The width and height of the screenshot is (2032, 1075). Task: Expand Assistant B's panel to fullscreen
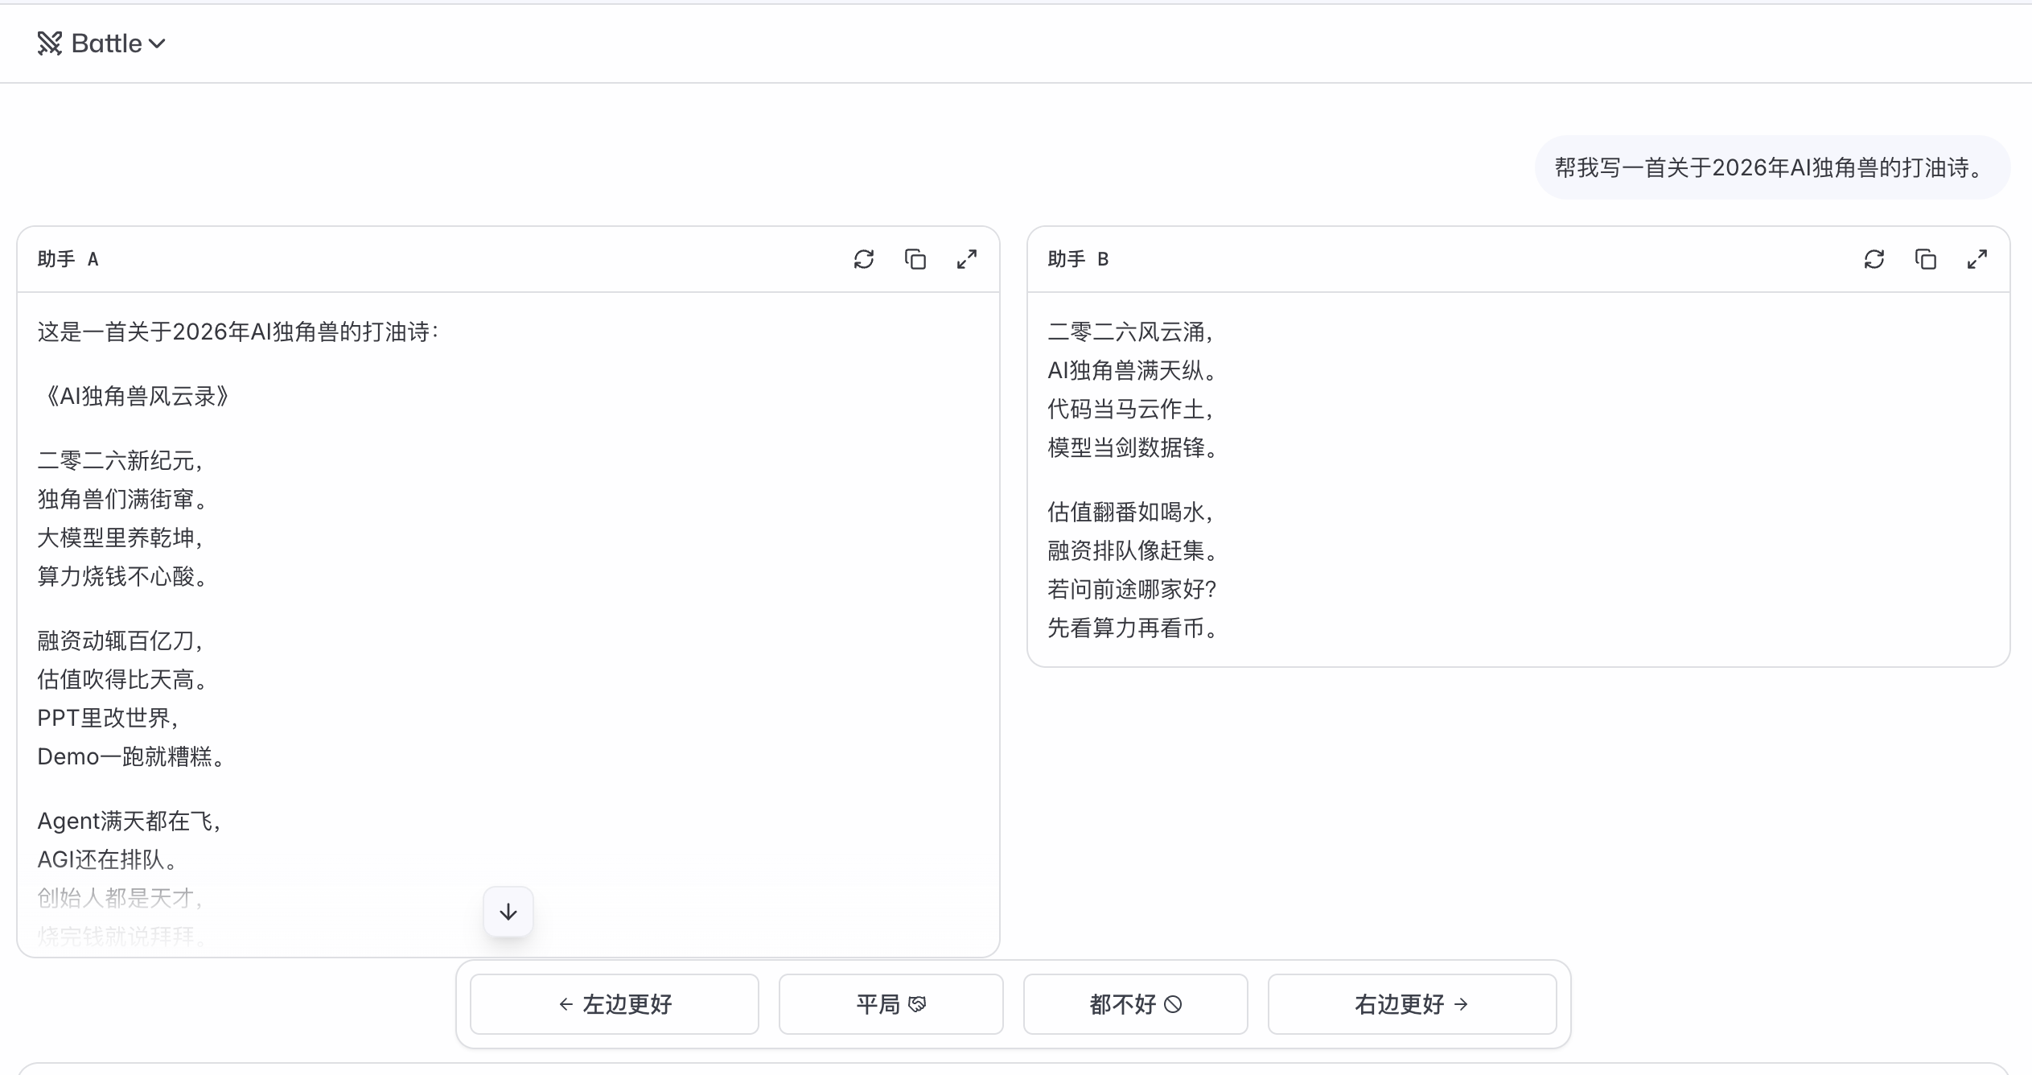[1976, 259]
